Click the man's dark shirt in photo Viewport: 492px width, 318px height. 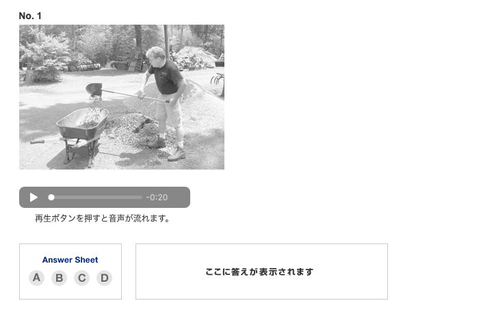click(x=166, y=77)
